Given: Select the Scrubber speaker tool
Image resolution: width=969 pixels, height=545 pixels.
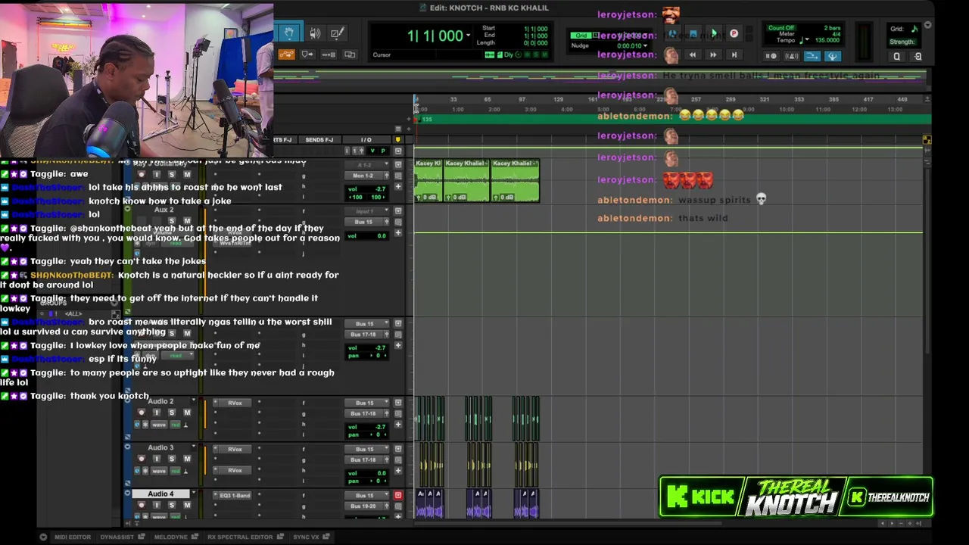Looking at the screenshot, I should point(315,33).
